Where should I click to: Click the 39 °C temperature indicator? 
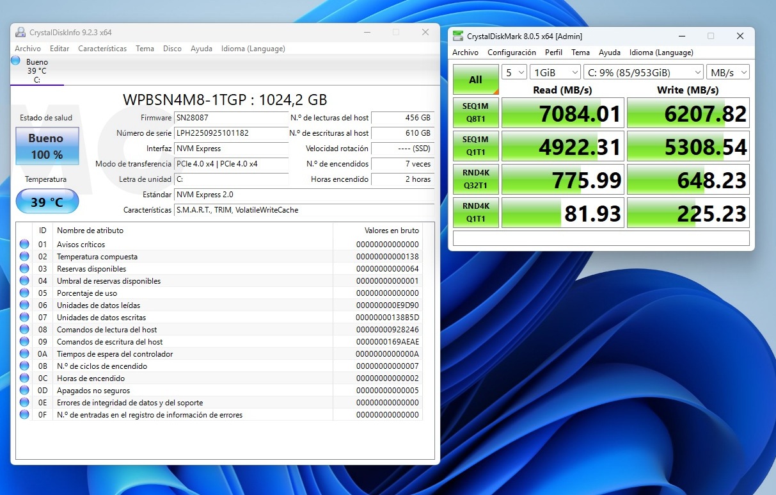click(x=47, y=202)
